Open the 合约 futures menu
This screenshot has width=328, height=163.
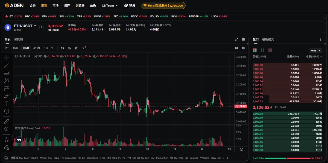coord(33,5)
